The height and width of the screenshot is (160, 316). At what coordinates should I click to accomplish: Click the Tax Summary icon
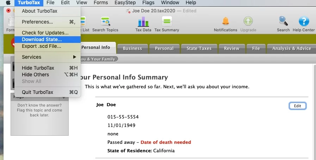[167, 21]
